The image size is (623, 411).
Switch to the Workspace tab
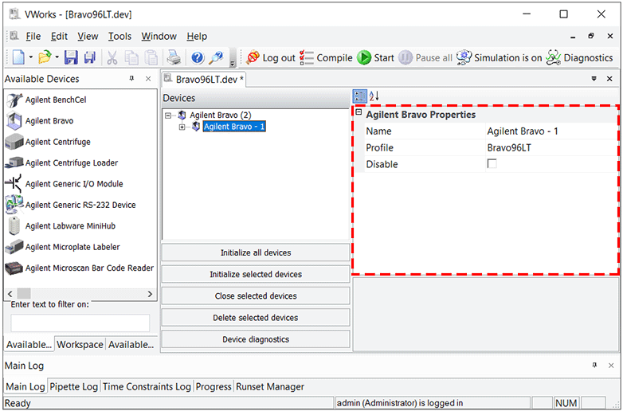coord(80,344)
